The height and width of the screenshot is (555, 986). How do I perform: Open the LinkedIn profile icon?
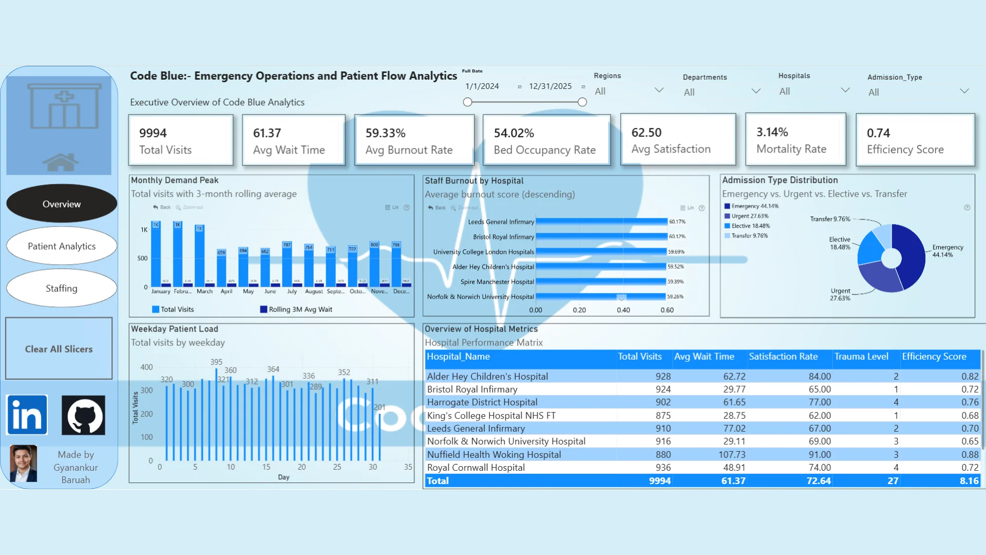[x=27, y=415]
